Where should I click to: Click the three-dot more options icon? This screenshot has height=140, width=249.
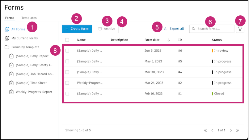[123, 29]
